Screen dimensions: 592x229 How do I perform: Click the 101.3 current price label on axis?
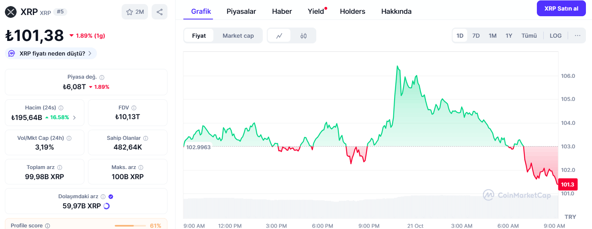[567, 184]
